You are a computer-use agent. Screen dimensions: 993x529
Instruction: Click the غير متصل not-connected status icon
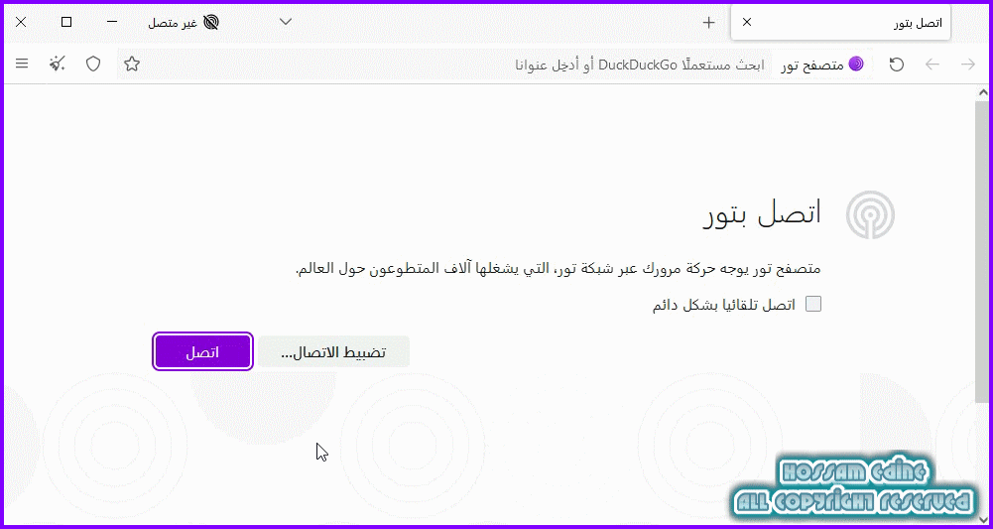click(211, 23)
